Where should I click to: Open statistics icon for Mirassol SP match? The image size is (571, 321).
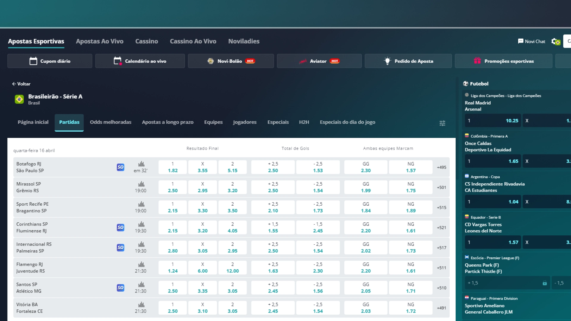(141, 184)
